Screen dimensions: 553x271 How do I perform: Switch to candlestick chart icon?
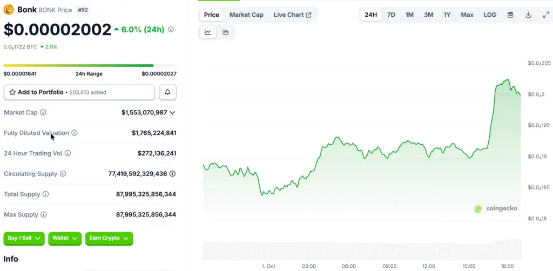226,32
